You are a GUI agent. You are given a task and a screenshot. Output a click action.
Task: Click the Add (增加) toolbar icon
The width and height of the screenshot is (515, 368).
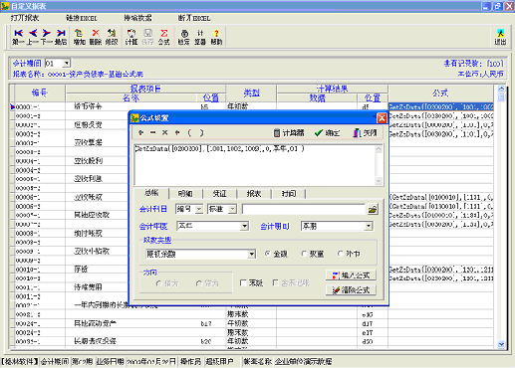coord(79,37)
